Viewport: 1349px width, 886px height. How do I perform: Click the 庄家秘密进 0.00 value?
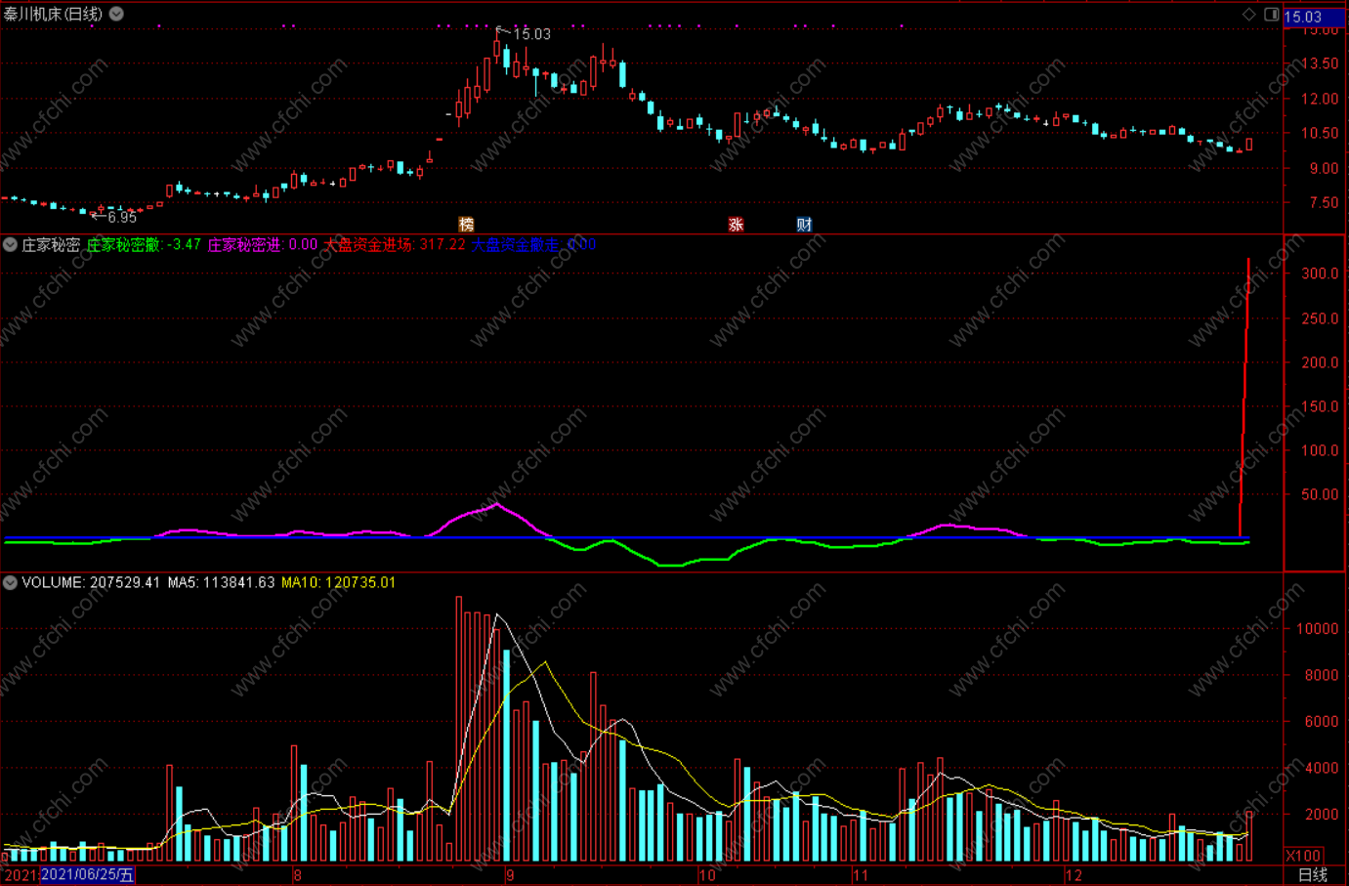tap(262, 245)
